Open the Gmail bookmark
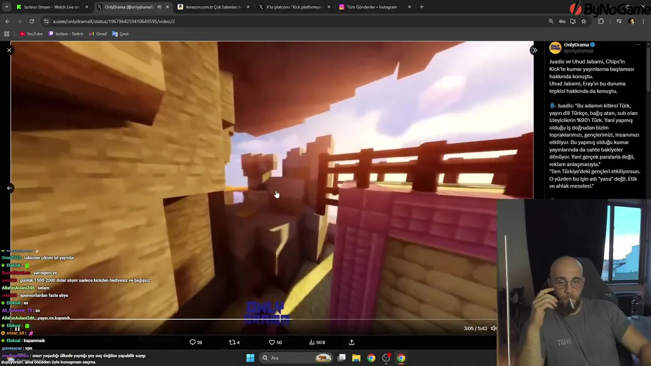This screenshot has width=651, height=366. click(98, 34)
